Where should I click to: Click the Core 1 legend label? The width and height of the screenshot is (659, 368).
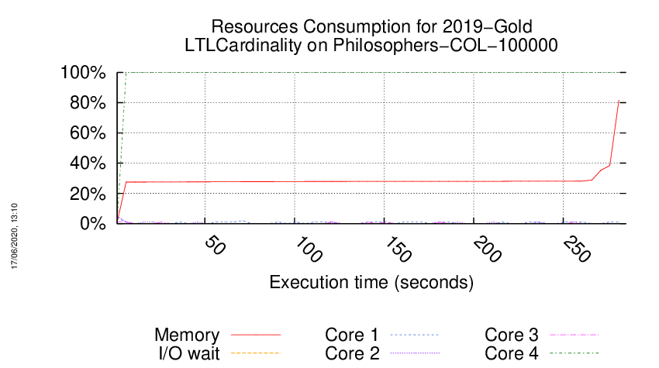coord(352,335)
